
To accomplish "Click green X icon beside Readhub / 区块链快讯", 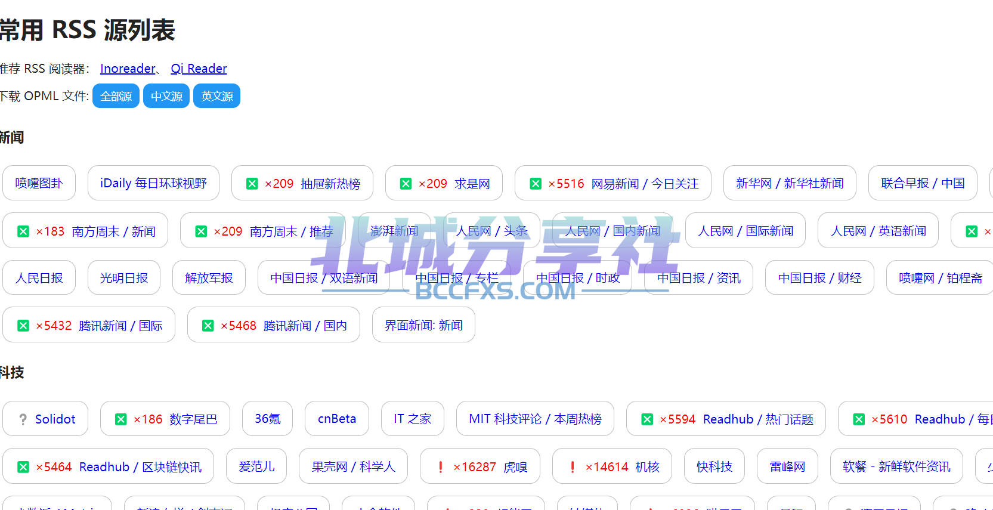I will (23, 467).
